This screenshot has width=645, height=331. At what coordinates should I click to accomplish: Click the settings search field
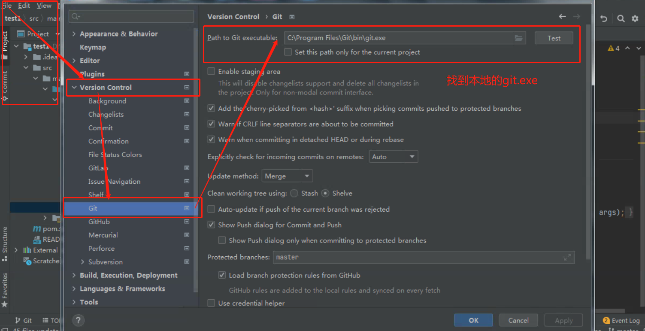coord(131,16)
